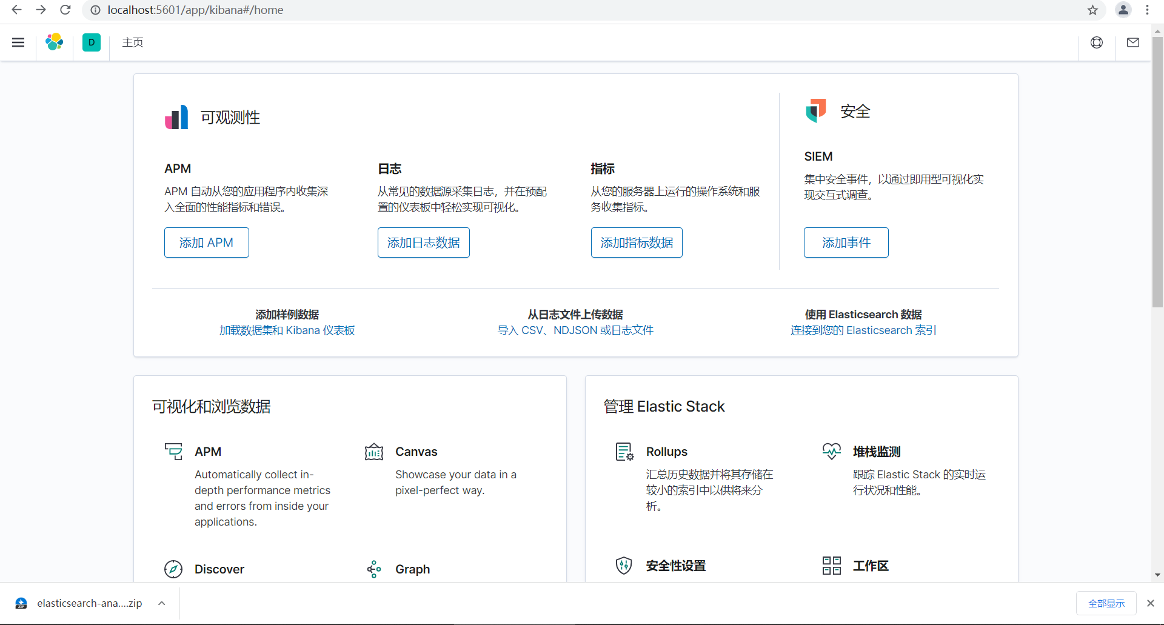This screenshot has height=625, width=1164.
Task: Click the Canvas icon
Action: pos(374,452)
